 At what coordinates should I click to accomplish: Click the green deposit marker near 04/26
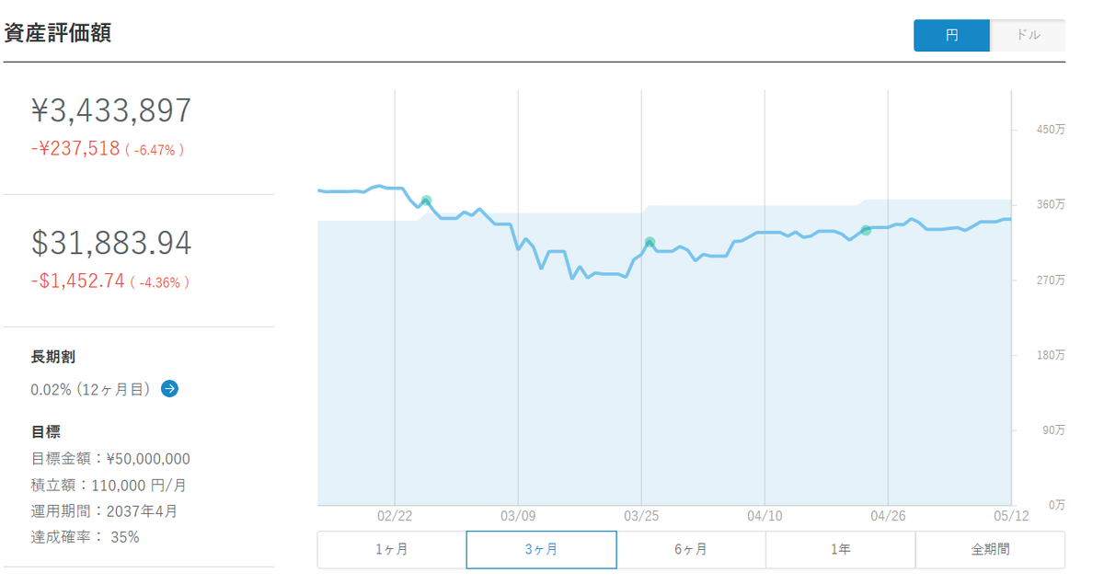(x=866, y=230)
